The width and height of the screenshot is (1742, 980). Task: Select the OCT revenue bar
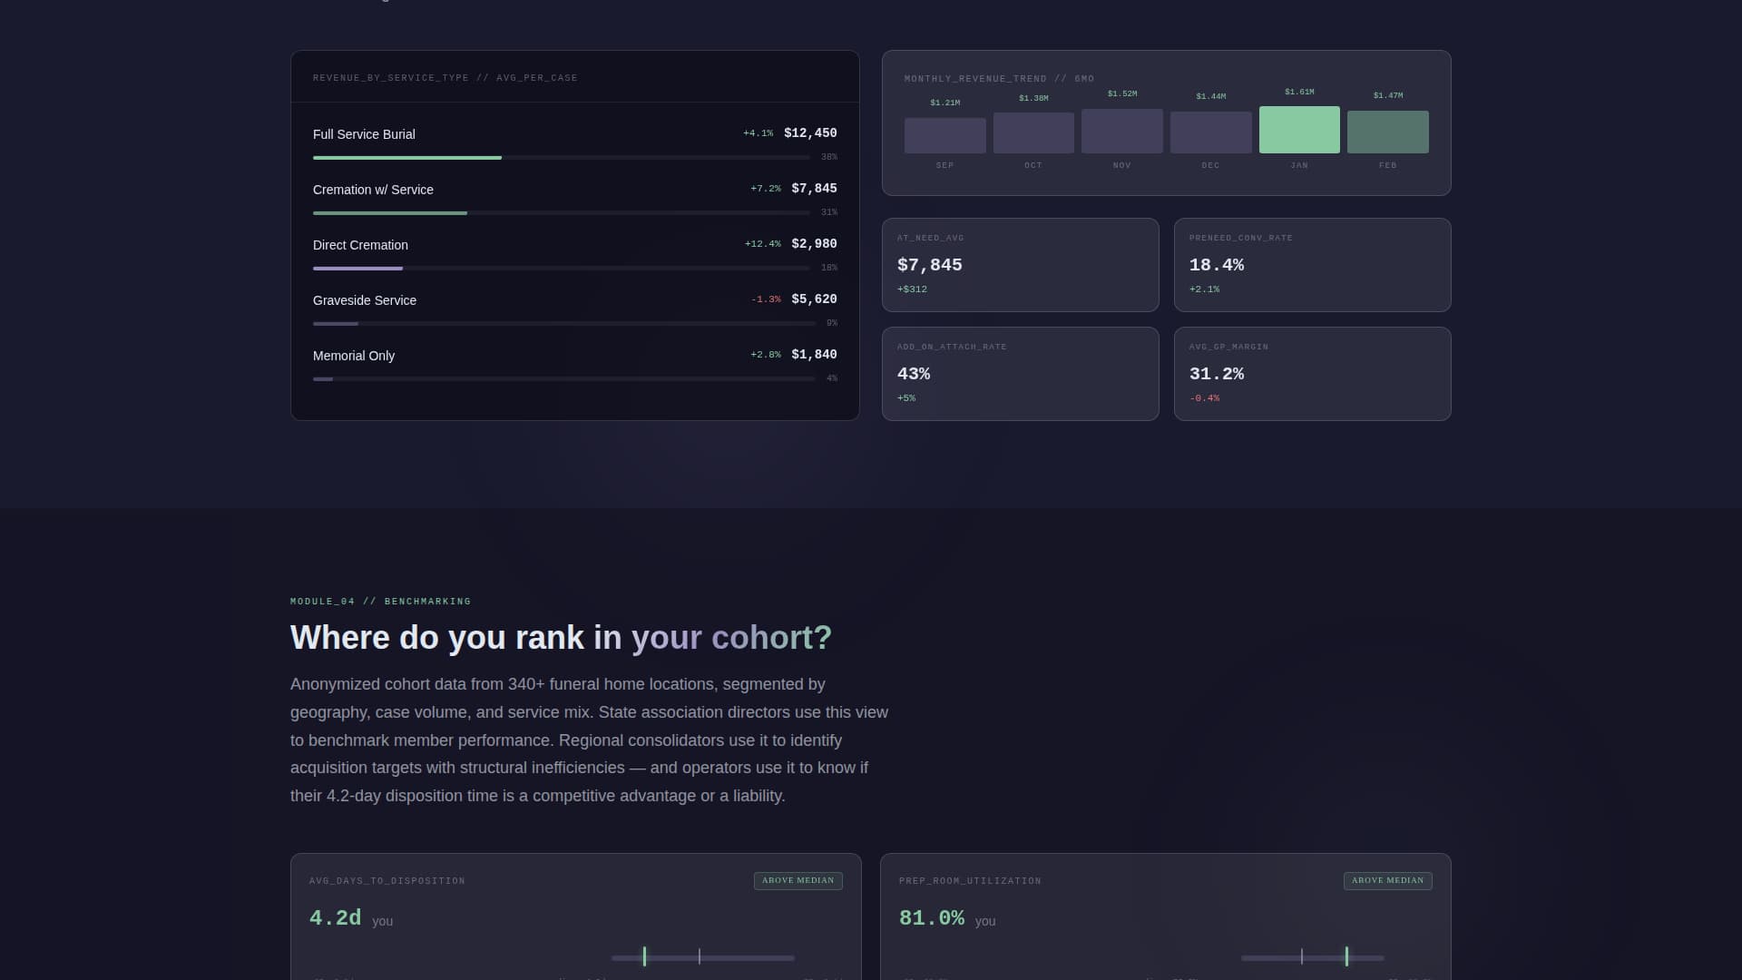coord(1033,132)
